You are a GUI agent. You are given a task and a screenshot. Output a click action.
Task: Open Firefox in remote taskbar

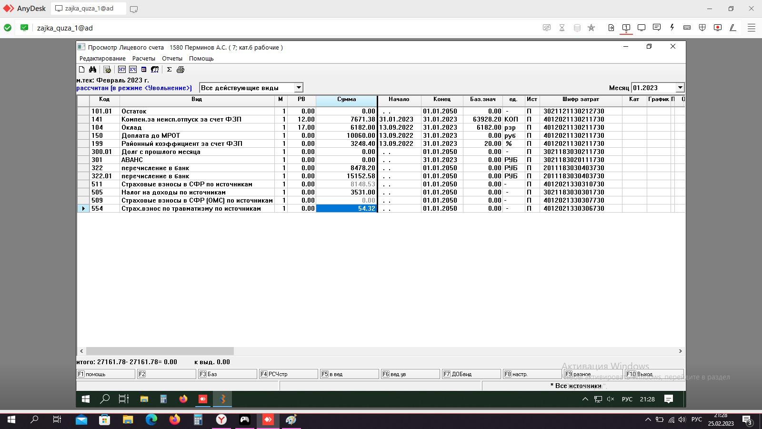183,399
